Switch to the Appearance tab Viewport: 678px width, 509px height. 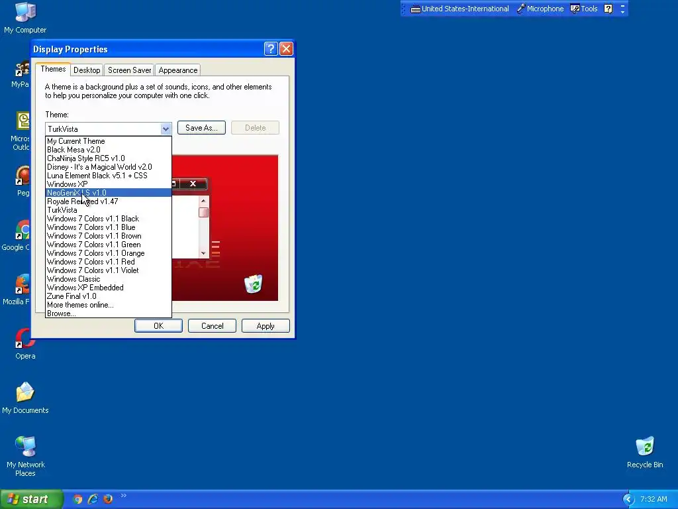click(177, 70)
